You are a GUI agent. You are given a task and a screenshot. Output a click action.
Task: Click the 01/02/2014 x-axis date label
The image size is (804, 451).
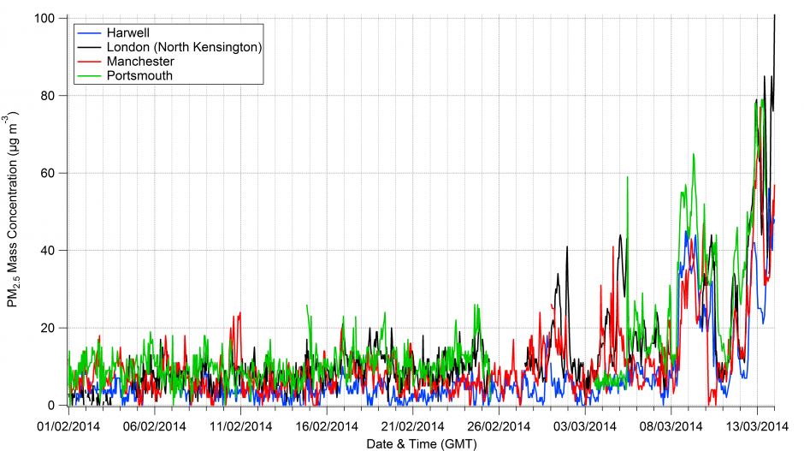coord(68,427)
